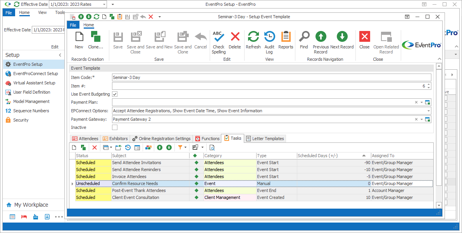Screen dimensions: 462x233
Task: Click the form's vertical scrollbar down arrow
Action: pyautogui.click(x=439, y=205)
